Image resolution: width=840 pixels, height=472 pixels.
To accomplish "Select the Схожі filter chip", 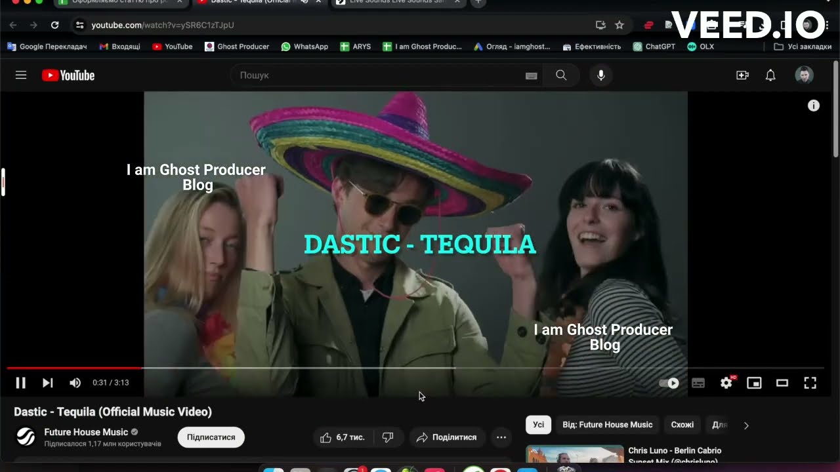I will (682, 425).
